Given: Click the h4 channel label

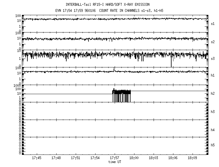Looking at the screenshot, I should pyautogui.click(x=213, y=130).
